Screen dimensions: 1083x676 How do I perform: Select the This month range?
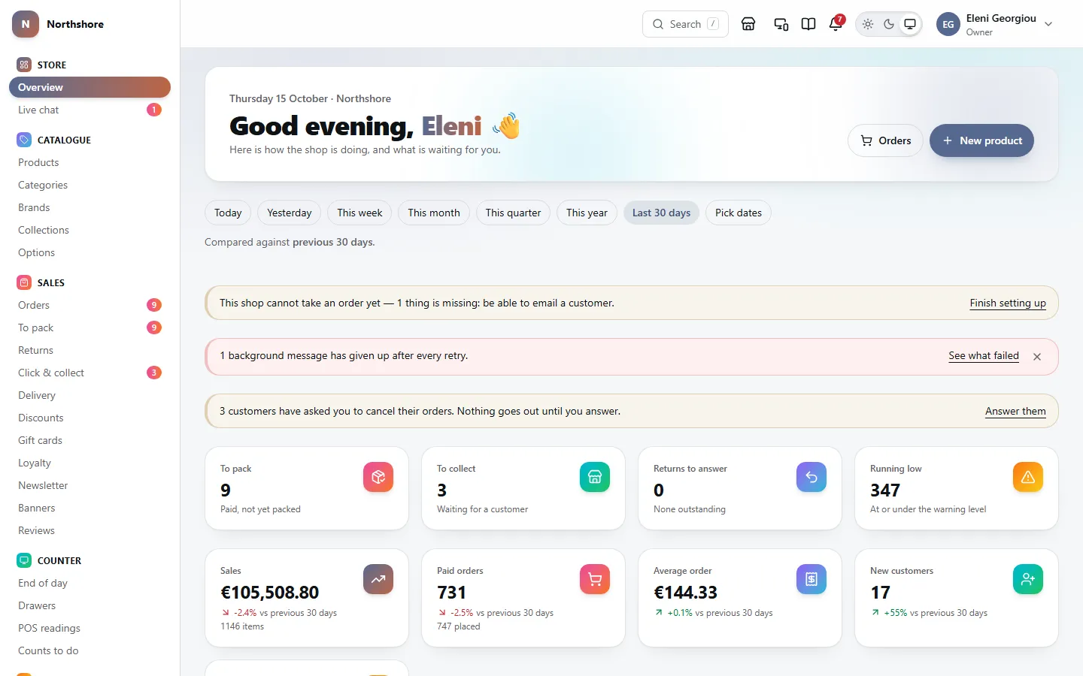click(x=434, y=213)
